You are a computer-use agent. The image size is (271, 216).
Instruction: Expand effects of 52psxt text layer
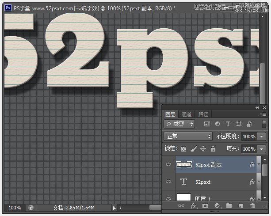coord(259,182)
